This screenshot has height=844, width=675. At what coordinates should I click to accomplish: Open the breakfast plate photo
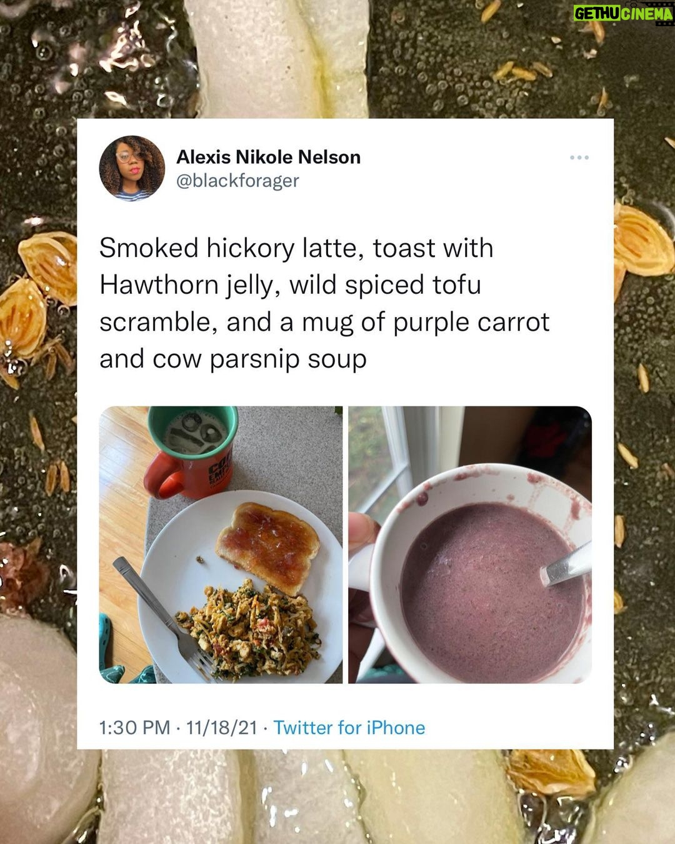(221, 545)
